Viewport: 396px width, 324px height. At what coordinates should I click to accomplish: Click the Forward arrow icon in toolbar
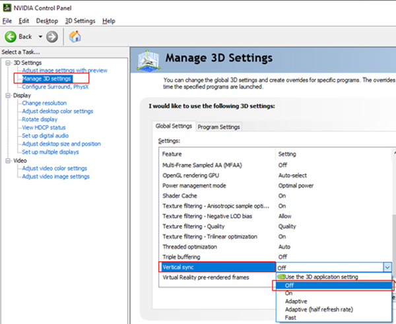click(x=52, y=36)
